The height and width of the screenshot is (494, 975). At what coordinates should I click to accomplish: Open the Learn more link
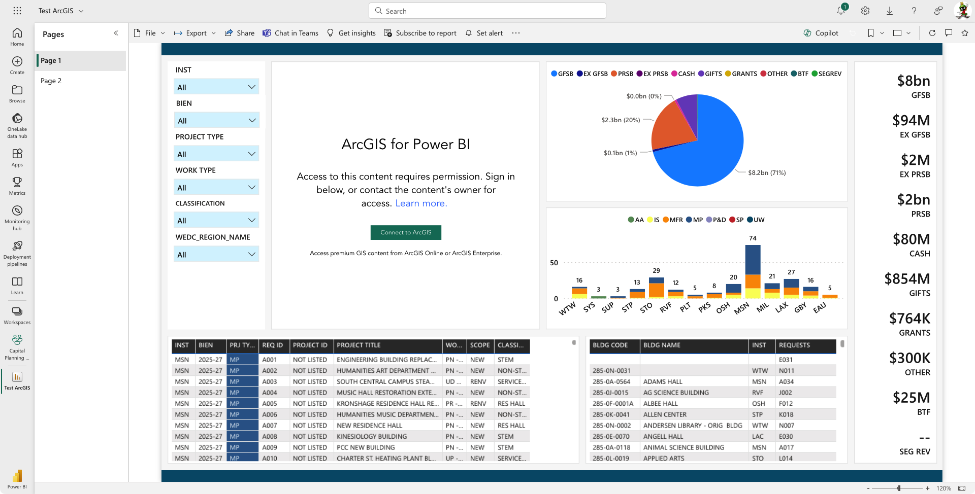coord(421,203)
